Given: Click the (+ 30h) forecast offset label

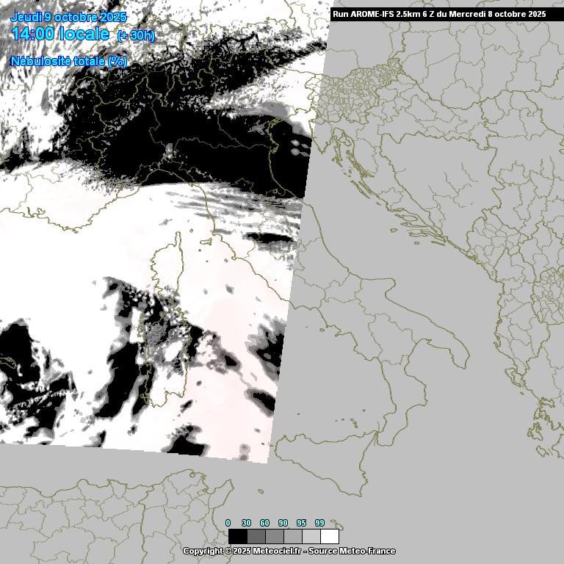Looking at the screenshot, I should pos(136,36).
